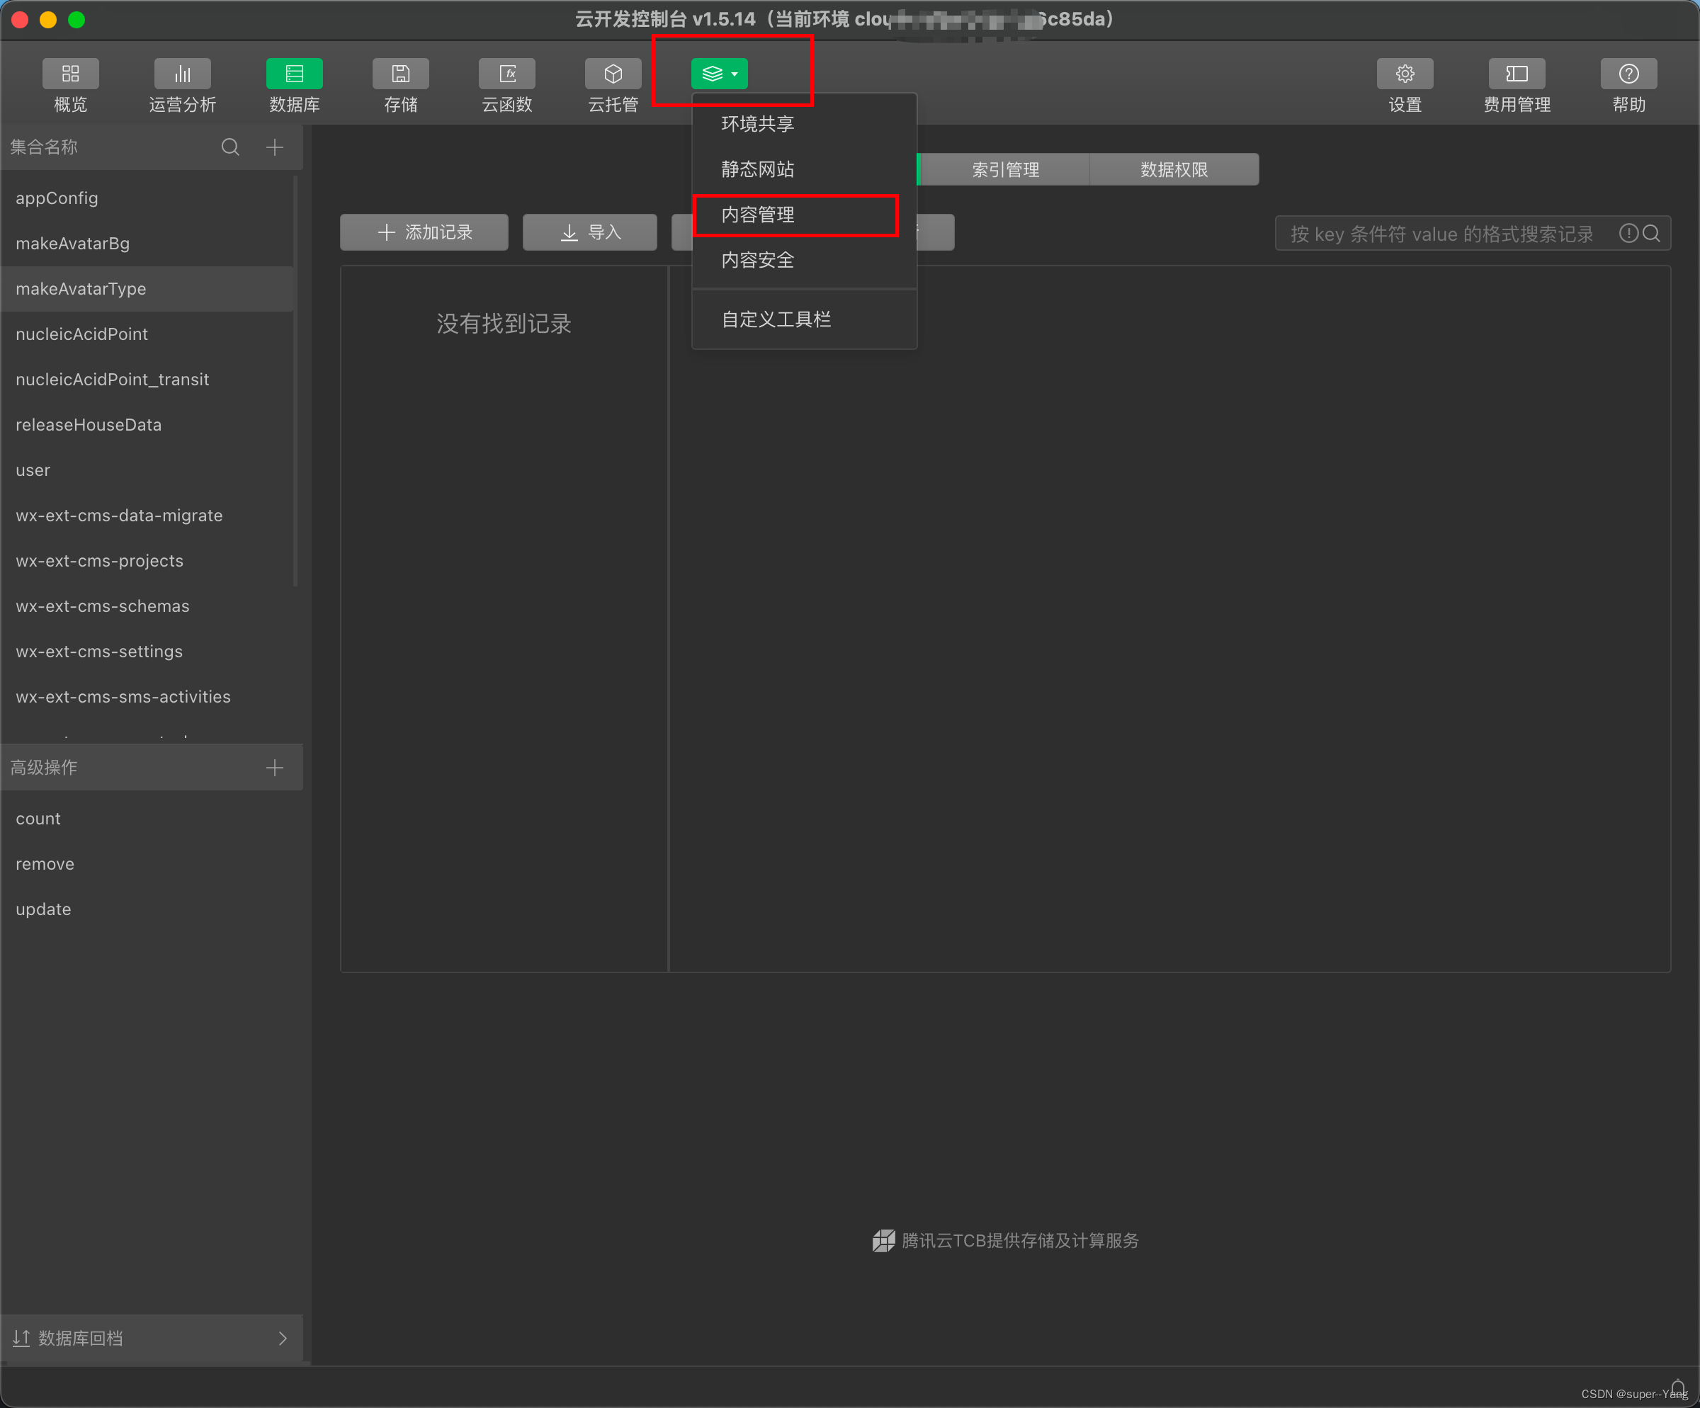The image size is (1700, 1408).
Task: Choose 内容安全 from the dropdown menu
Action: (804, 260)
